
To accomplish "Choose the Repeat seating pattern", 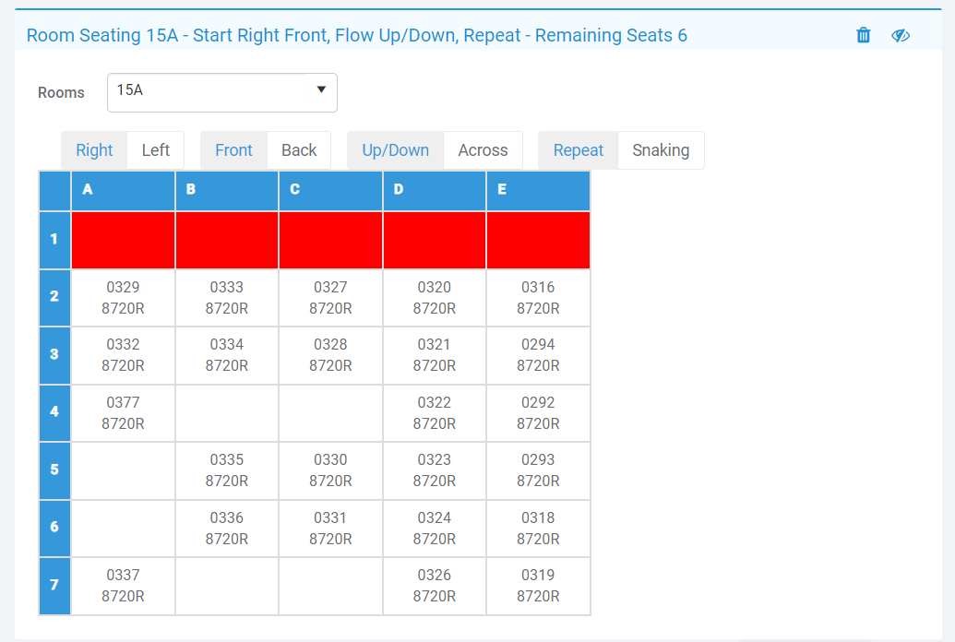I will point(579,150).
